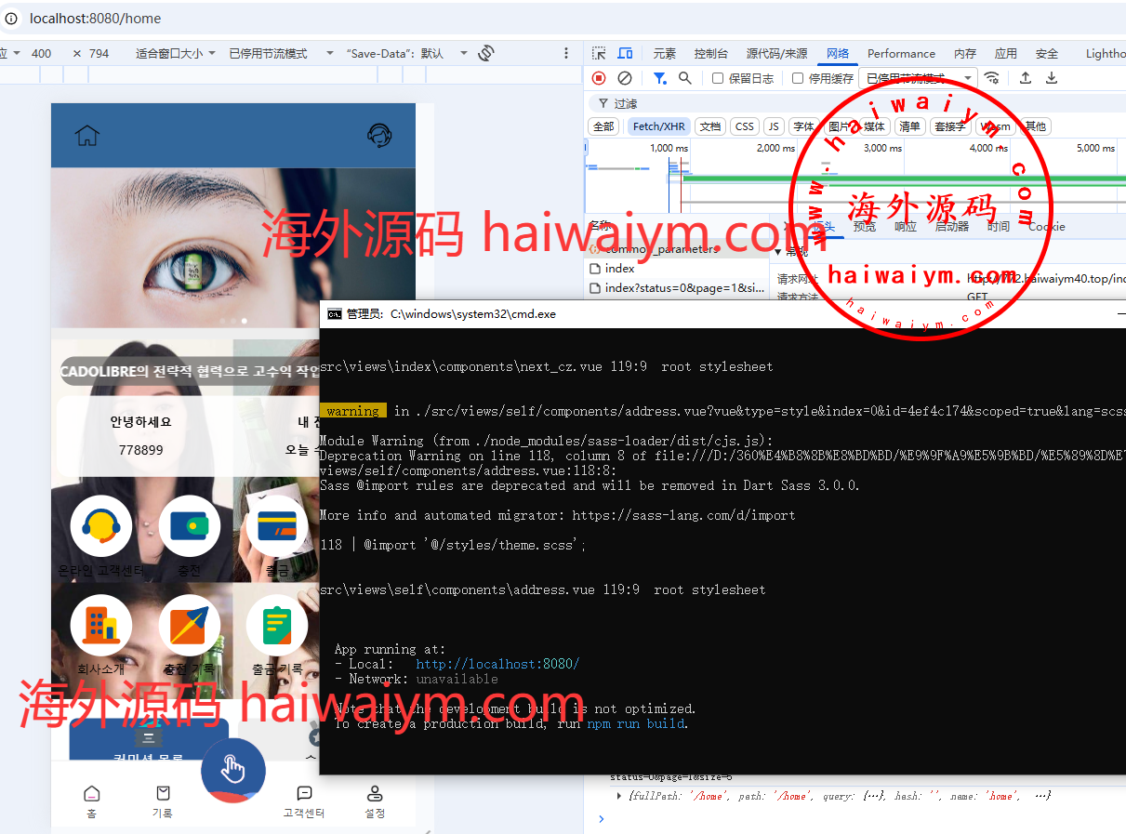The image size is (1126, 834).
Task: Open the network search magnifier icon
Action: pyautogui.click(x=685, y=78)
